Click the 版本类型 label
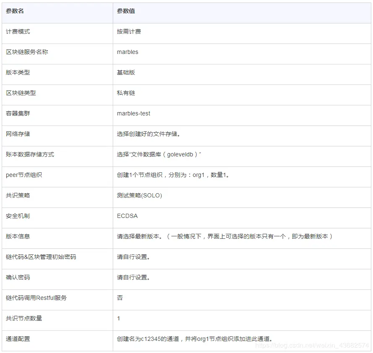Screen dimensions: 373x353 tap(18, 72)
